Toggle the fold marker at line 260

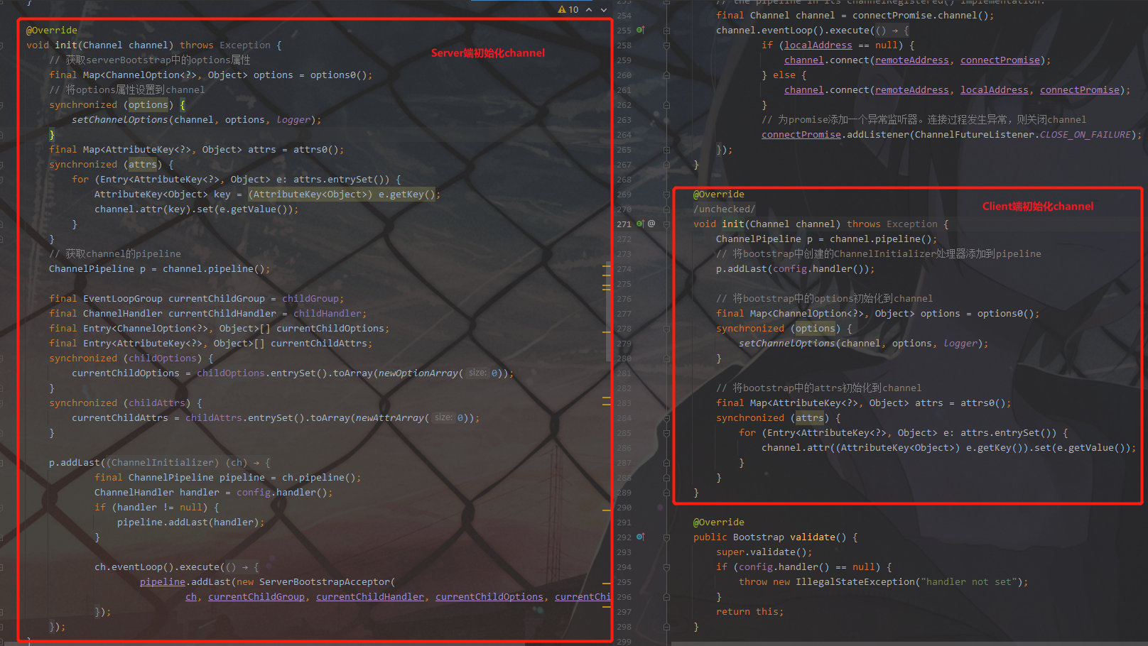(666, 75)
